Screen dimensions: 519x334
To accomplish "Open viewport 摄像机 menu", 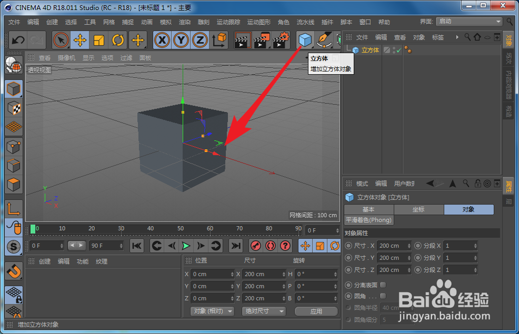I will point(66,58).
